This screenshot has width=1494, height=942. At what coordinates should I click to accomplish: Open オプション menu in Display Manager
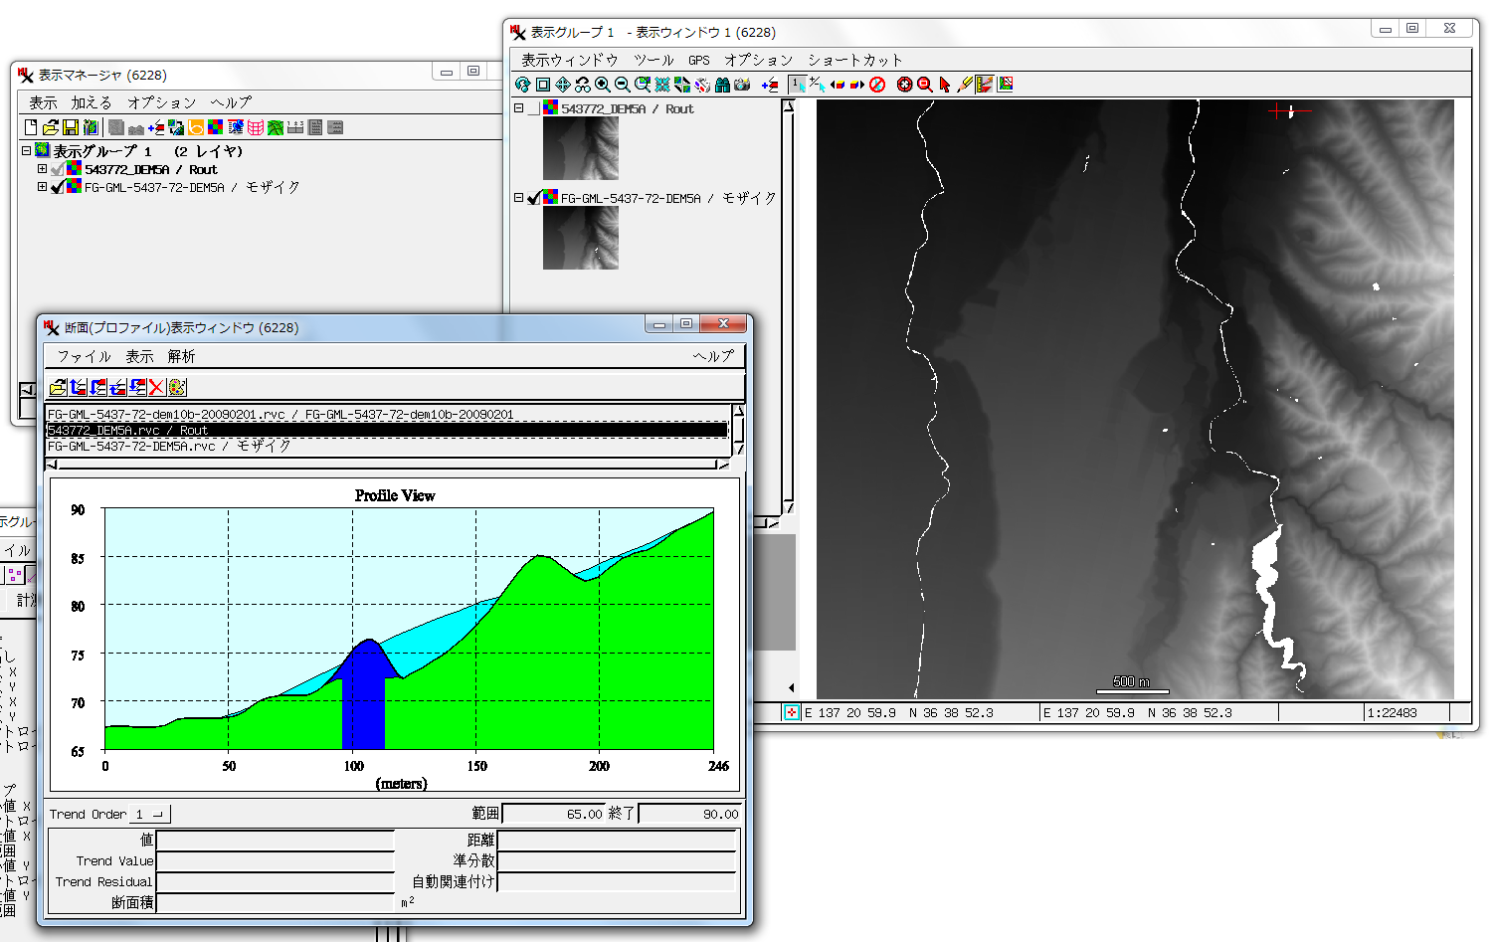pos(161,102)
